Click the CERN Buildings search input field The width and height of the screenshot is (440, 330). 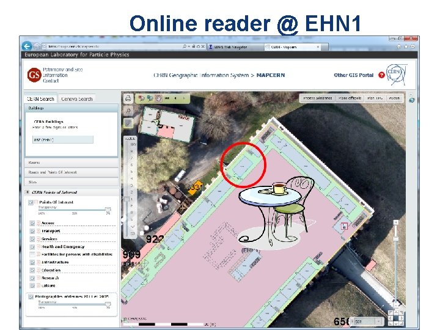63,139
